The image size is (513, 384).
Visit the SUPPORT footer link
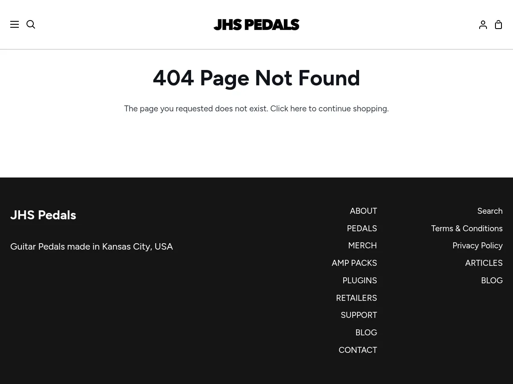click(x=359, y=315)
